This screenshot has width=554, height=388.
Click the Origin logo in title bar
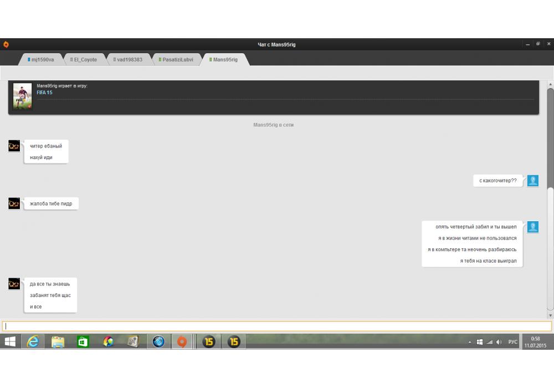pyautogui.click(x=6, y=44)
